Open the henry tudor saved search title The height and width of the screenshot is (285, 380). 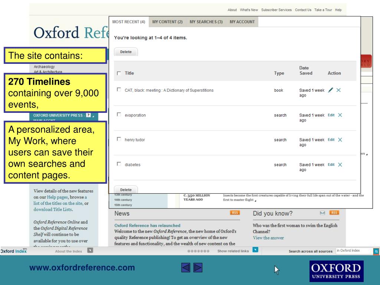click(135, 140)
